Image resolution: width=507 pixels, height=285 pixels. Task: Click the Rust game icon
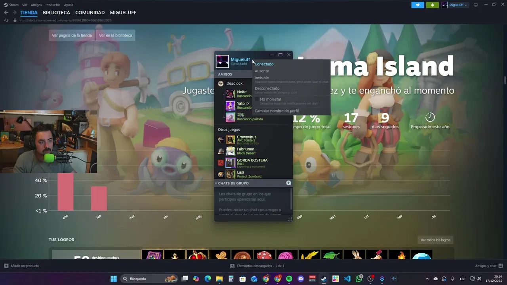click(x=221, y=163)
